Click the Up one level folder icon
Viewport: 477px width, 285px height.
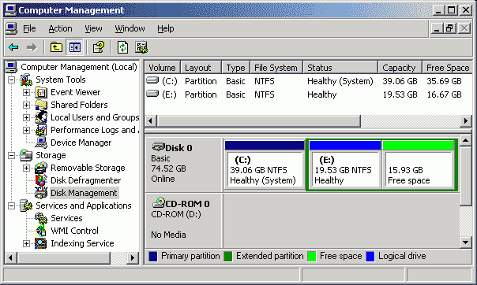(x=56, y=47)
